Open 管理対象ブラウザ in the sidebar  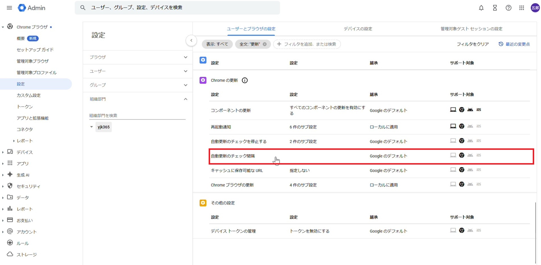tap(33, 61)
